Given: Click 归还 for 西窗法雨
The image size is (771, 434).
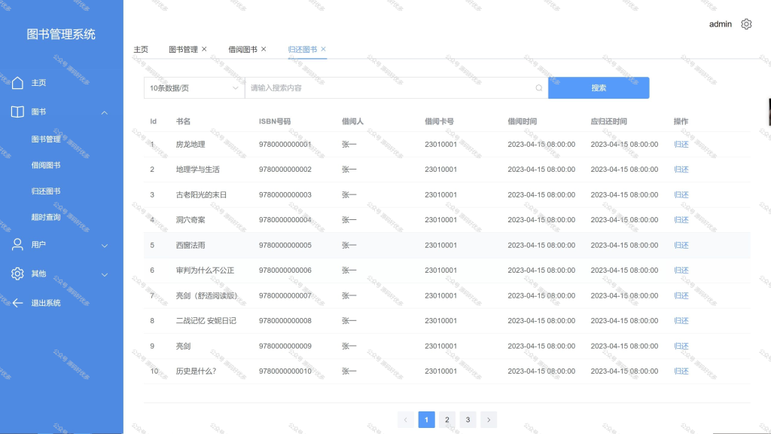Looking at the screenshot, I should click(681, 245).
